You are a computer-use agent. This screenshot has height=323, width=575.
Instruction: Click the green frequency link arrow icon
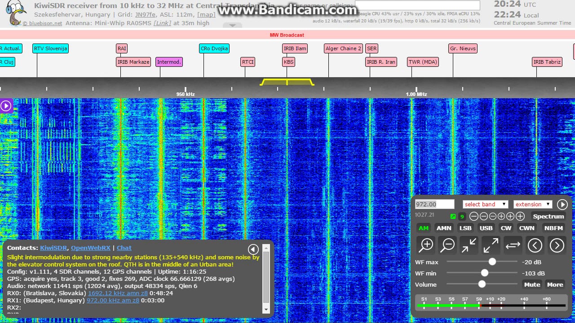tap(453, 217)
